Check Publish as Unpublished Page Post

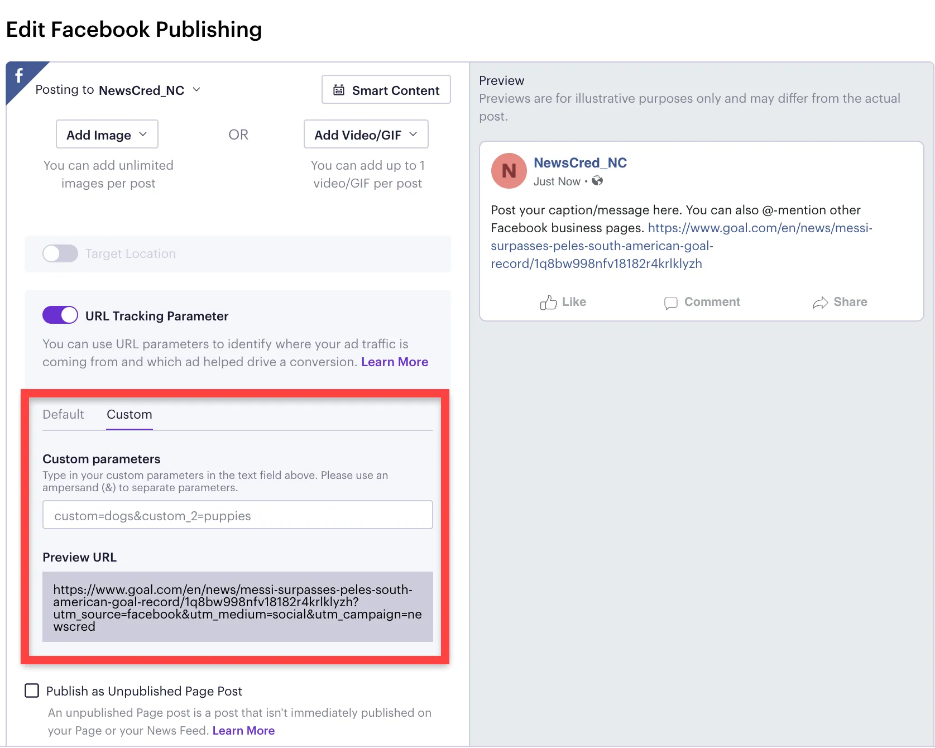[32, 691]
